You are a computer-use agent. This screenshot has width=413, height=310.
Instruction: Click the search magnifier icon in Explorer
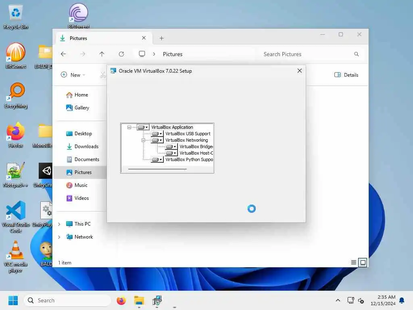[357, 54]
